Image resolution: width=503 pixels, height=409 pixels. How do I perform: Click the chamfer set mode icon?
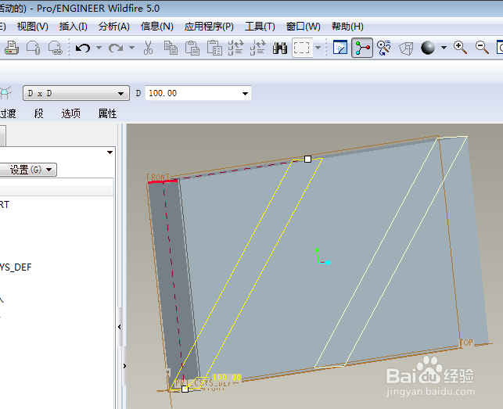coord(5,93)
